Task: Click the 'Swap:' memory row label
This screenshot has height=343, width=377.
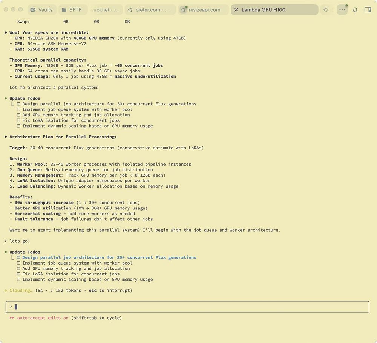Action: tap(23, 22)
